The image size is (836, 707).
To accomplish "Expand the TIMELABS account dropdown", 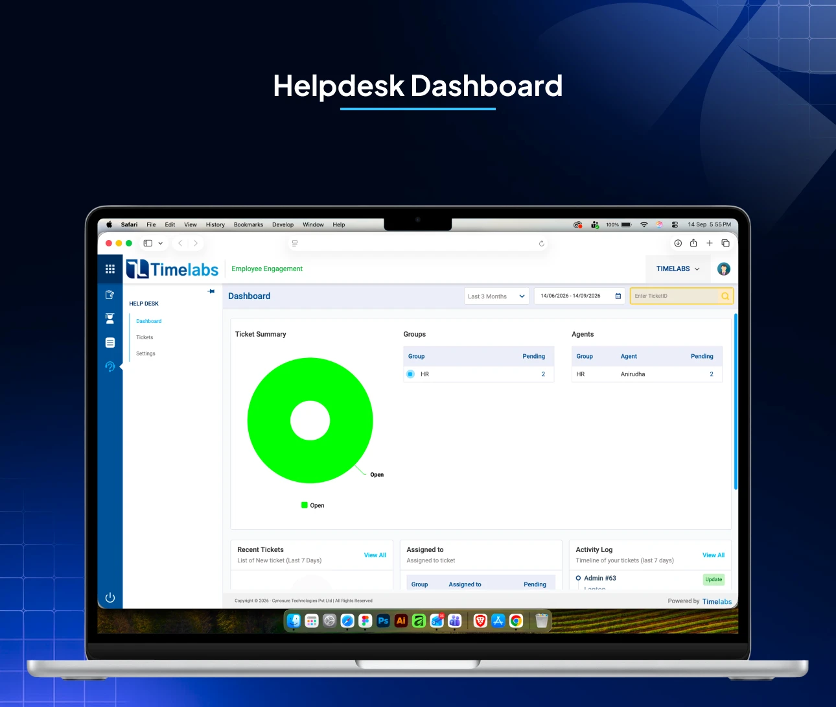I will [678, 269].
